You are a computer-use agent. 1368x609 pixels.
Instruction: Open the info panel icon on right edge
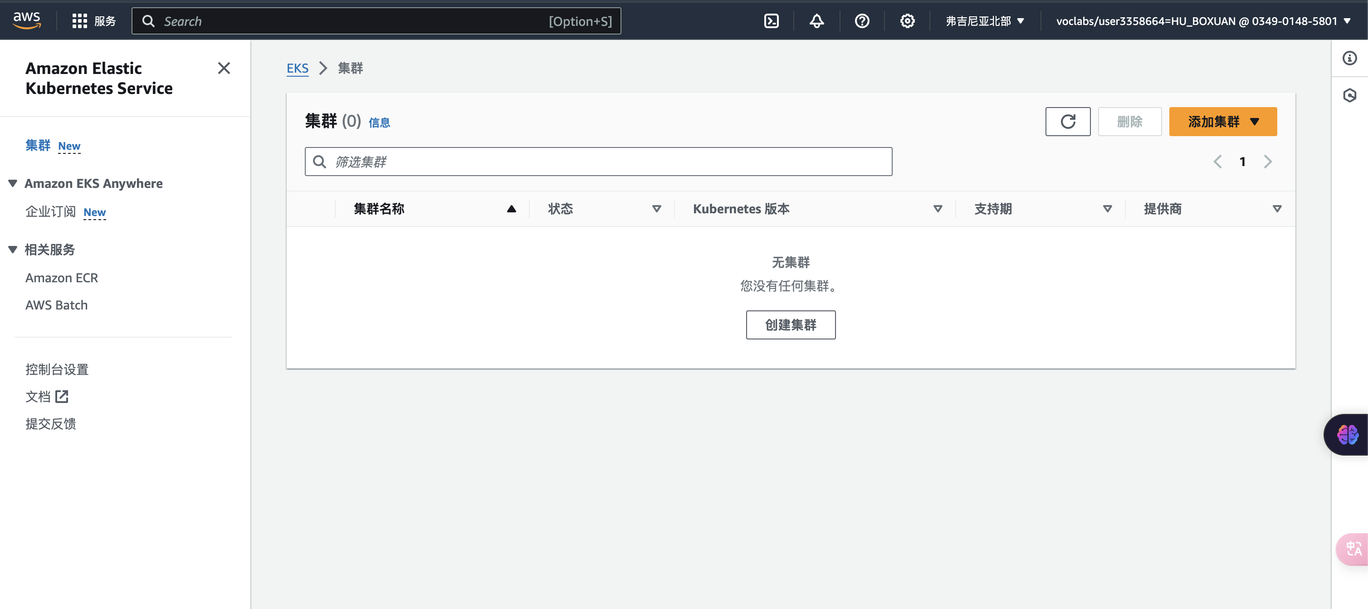pyautogui.click(x=1349, y=58)
